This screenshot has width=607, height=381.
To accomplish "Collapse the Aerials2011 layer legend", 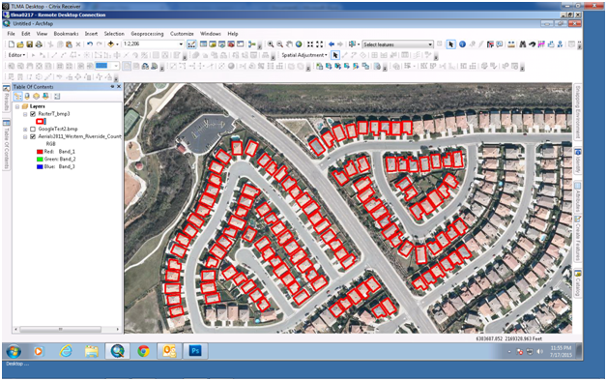I will [25, 136].
